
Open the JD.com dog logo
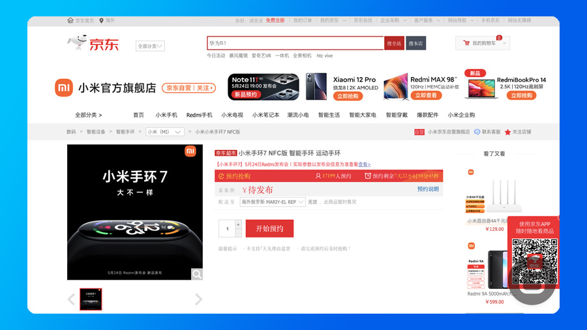(x=93, y=42)
